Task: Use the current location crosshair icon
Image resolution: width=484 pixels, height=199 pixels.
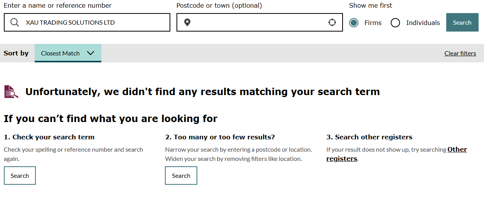Action: coord(332,22)
